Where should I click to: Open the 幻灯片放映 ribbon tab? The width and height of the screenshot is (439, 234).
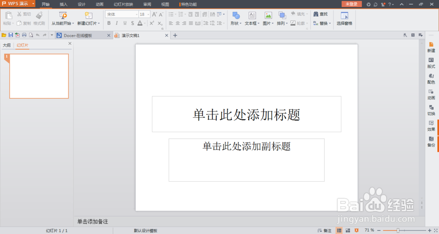click(123, 4)
